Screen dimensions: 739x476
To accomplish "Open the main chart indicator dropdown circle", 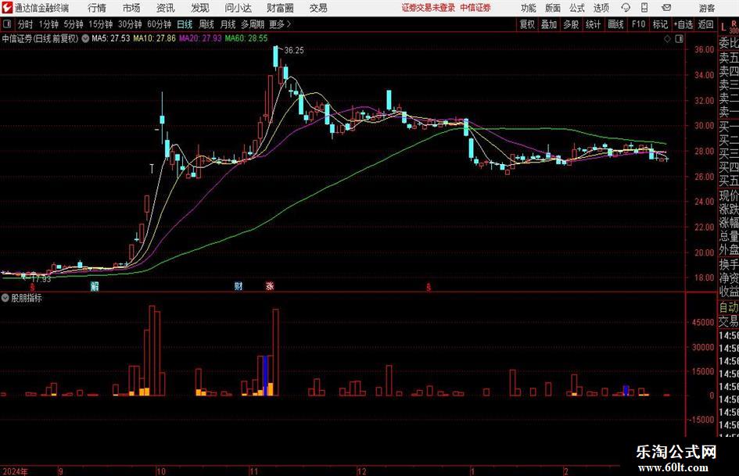I will coord(85,38).
